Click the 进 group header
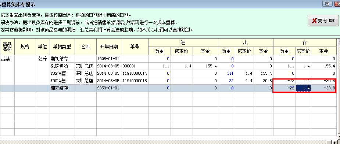Image resolution: width=340 pixels, height=144 pixels. coord(183,43)
